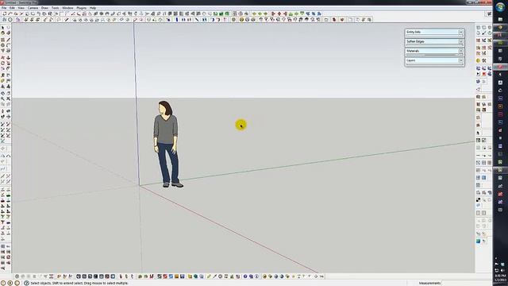Expand the Layers panel
The width and height of the screenshot is (508, 286).
[432, 60]
